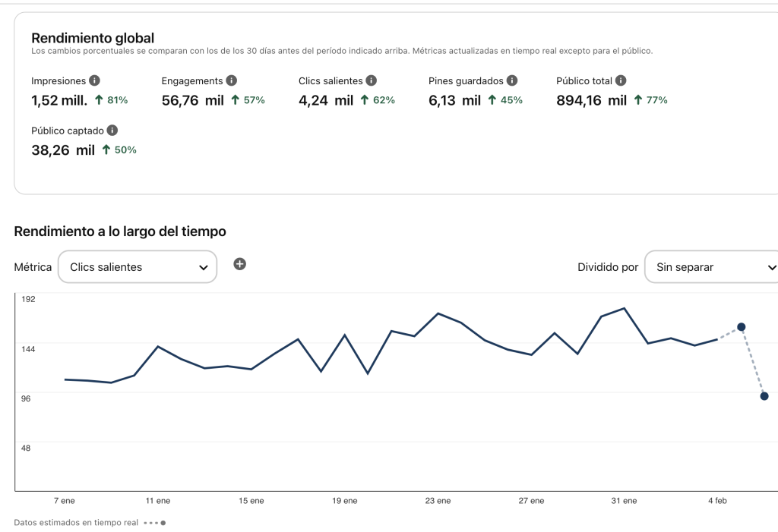The image size is (778, 532).
Task: Click the chart line peak near 31 ene
Action: [624, 309]
